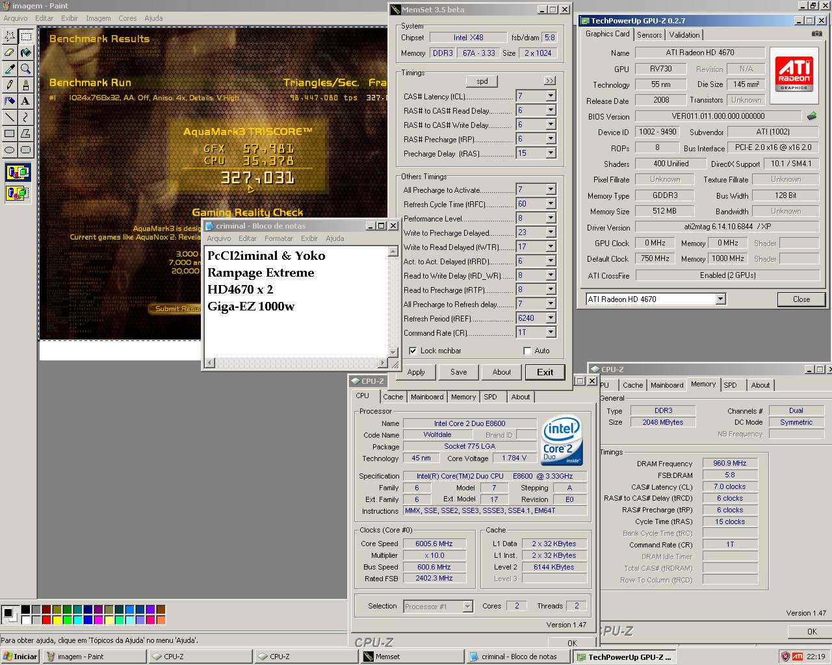Screen dimensions: 832x665
Task: Click OK in the Memory CPU-Z window
Action: (812, 631)
